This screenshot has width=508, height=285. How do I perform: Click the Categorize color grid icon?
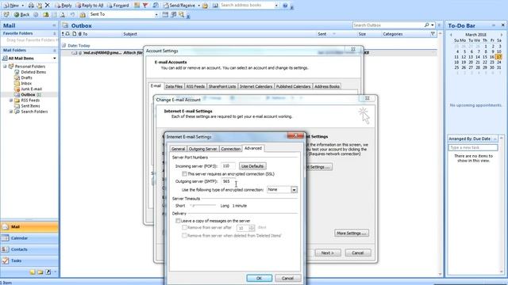coord(137,6)
